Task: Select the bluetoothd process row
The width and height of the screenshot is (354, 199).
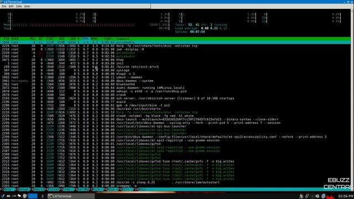Action: pyautogui.click(x=175, y=84)
